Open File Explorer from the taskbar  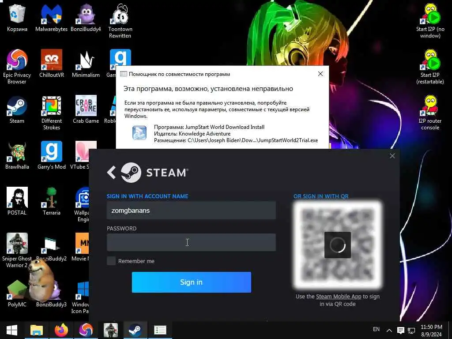pos(37,330)
